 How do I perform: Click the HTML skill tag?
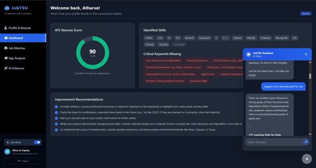tap(149, 38)
